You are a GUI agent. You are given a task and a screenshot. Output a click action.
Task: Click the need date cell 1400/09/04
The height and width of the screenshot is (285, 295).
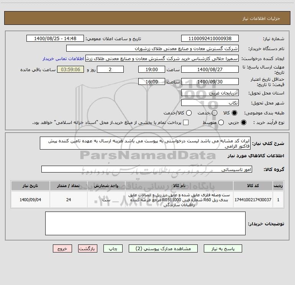pyautogui.click(x=30, y=200)
